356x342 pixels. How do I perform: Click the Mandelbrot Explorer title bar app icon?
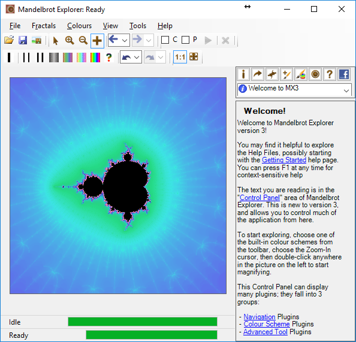point(10,10)
